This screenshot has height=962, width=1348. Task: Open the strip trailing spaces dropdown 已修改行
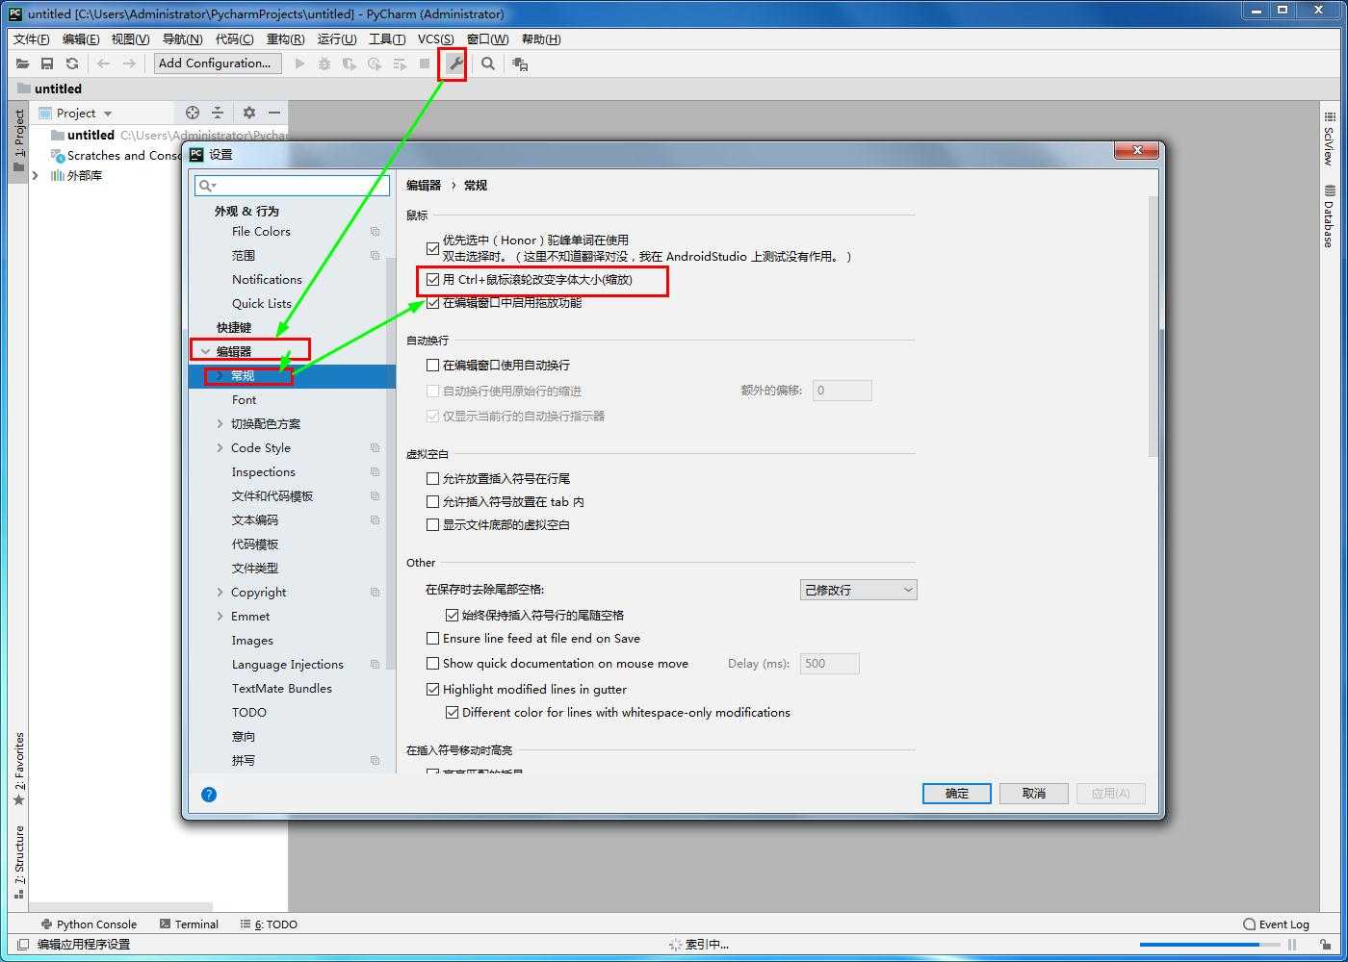point(858,590)
